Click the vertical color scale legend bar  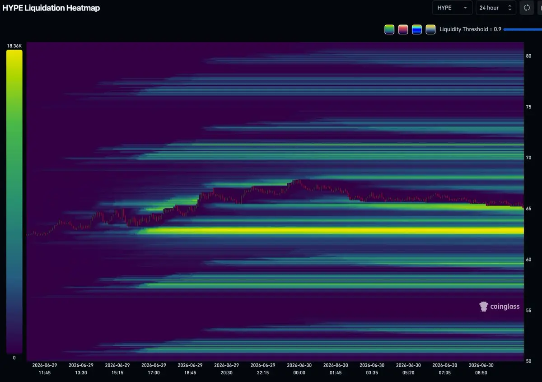14,201
